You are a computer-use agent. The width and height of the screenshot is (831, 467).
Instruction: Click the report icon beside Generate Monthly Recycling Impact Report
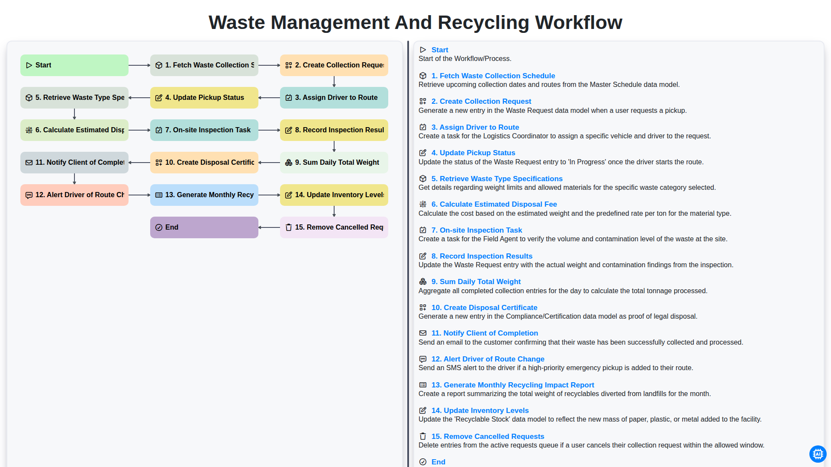423,385
